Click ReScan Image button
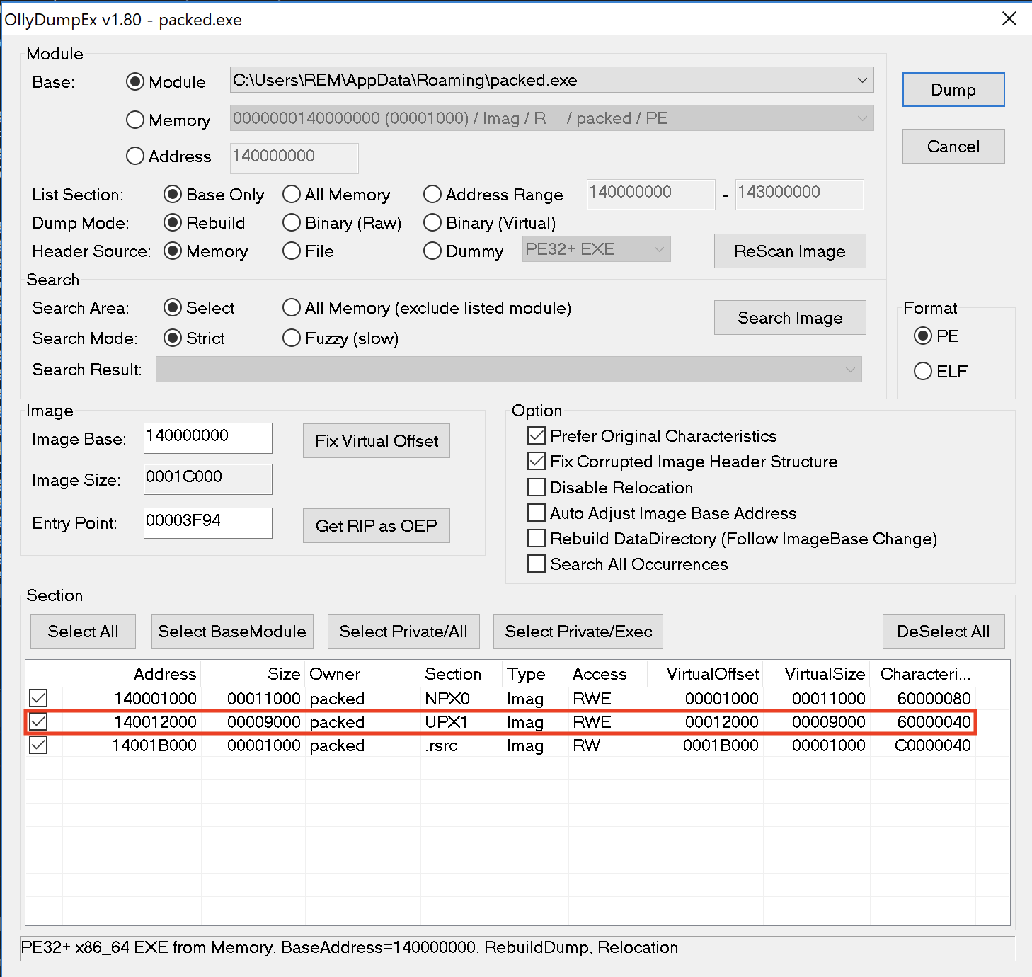The height and width of the screenshot is (977, 1032). (789, 251)
